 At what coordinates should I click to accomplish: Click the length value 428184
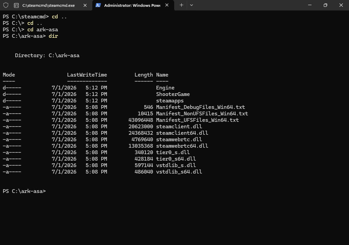point(144,159)
